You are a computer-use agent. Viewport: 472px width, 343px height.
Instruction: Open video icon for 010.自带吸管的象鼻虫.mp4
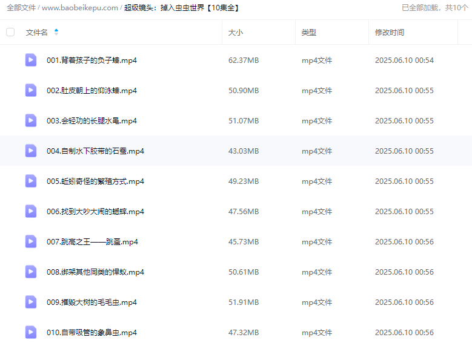pos(31,332)
